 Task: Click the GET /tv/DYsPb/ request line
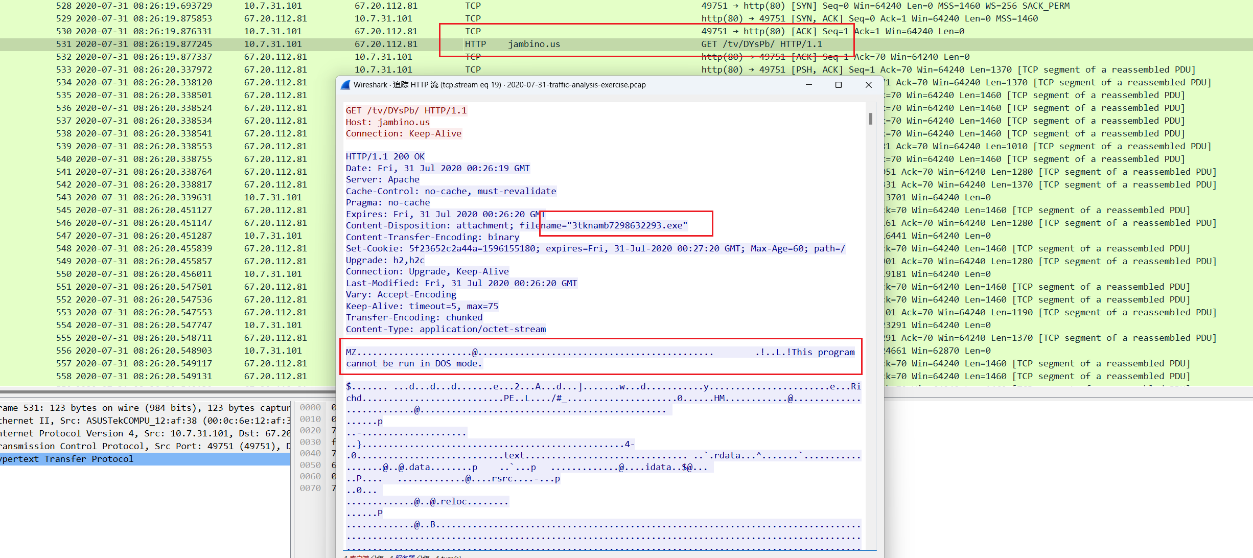pos(406,110)
